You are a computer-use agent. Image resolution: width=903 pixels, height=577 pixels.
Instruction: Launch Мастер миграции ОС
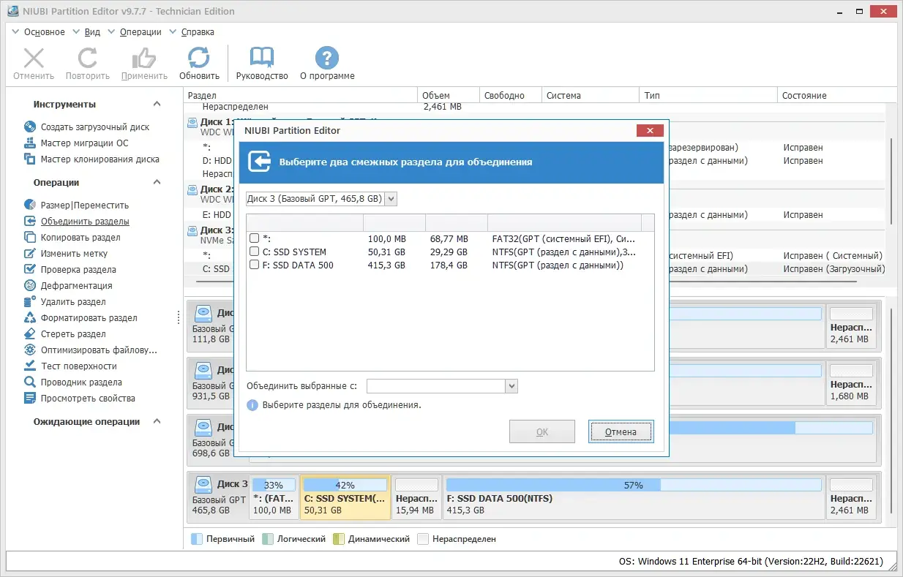coord(84,143)
